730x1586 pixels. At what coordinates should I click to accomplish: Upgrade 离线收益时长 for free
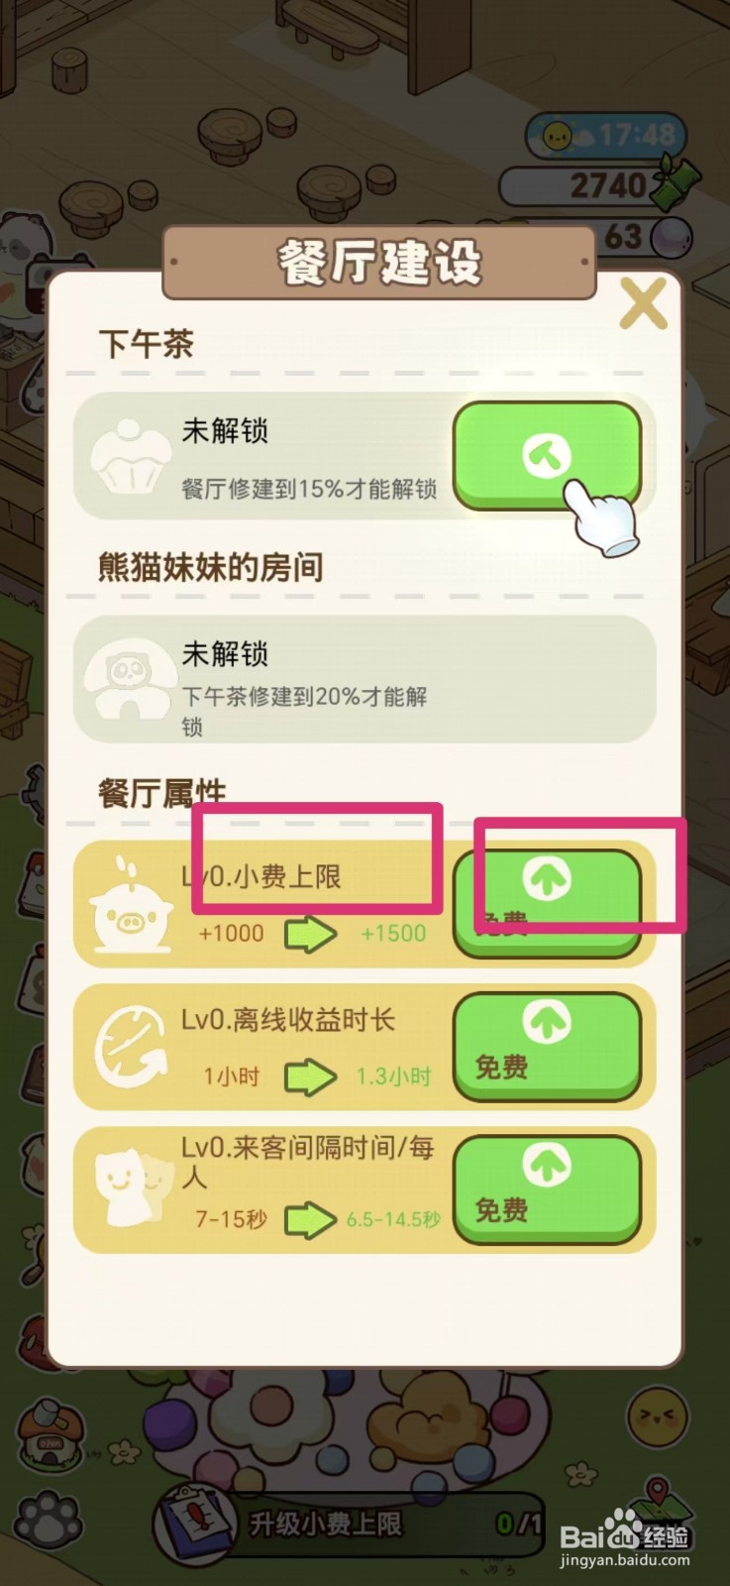click(x=548, y=1047)
